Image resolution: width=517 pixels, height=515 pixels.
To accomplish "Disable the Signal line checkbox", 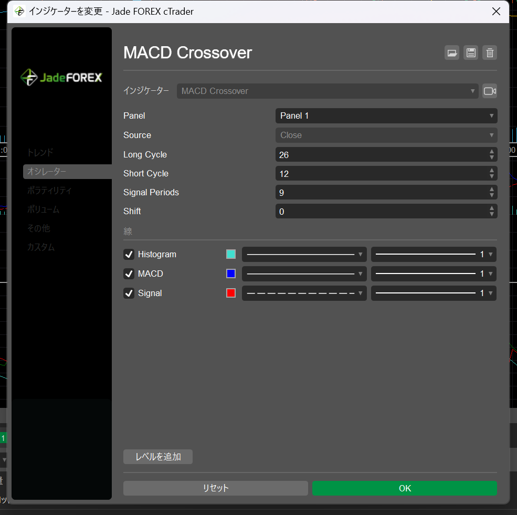I will 129,293.
